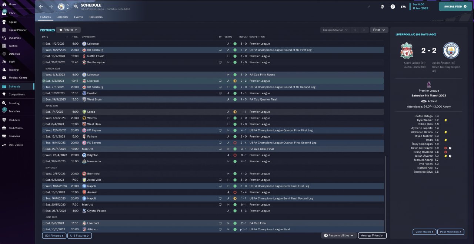This screenshot has height=244, width=474.
Task: Open Squad Planner in the sidebar
Action: pos(17,30)
